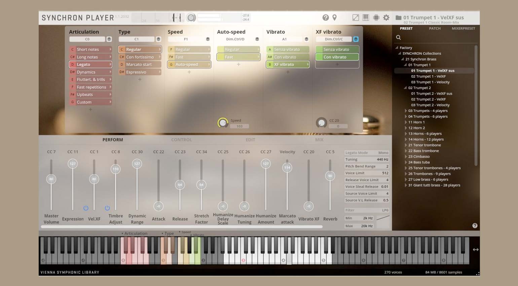The image size is (518, 286).
Task: Toggle the power button under Timbre Adjust
Action: click(x=107, y=208)
